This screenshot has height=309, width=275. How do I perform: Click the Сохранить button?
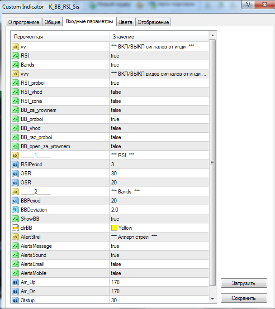pyautogui.click(x=243, y=298)
